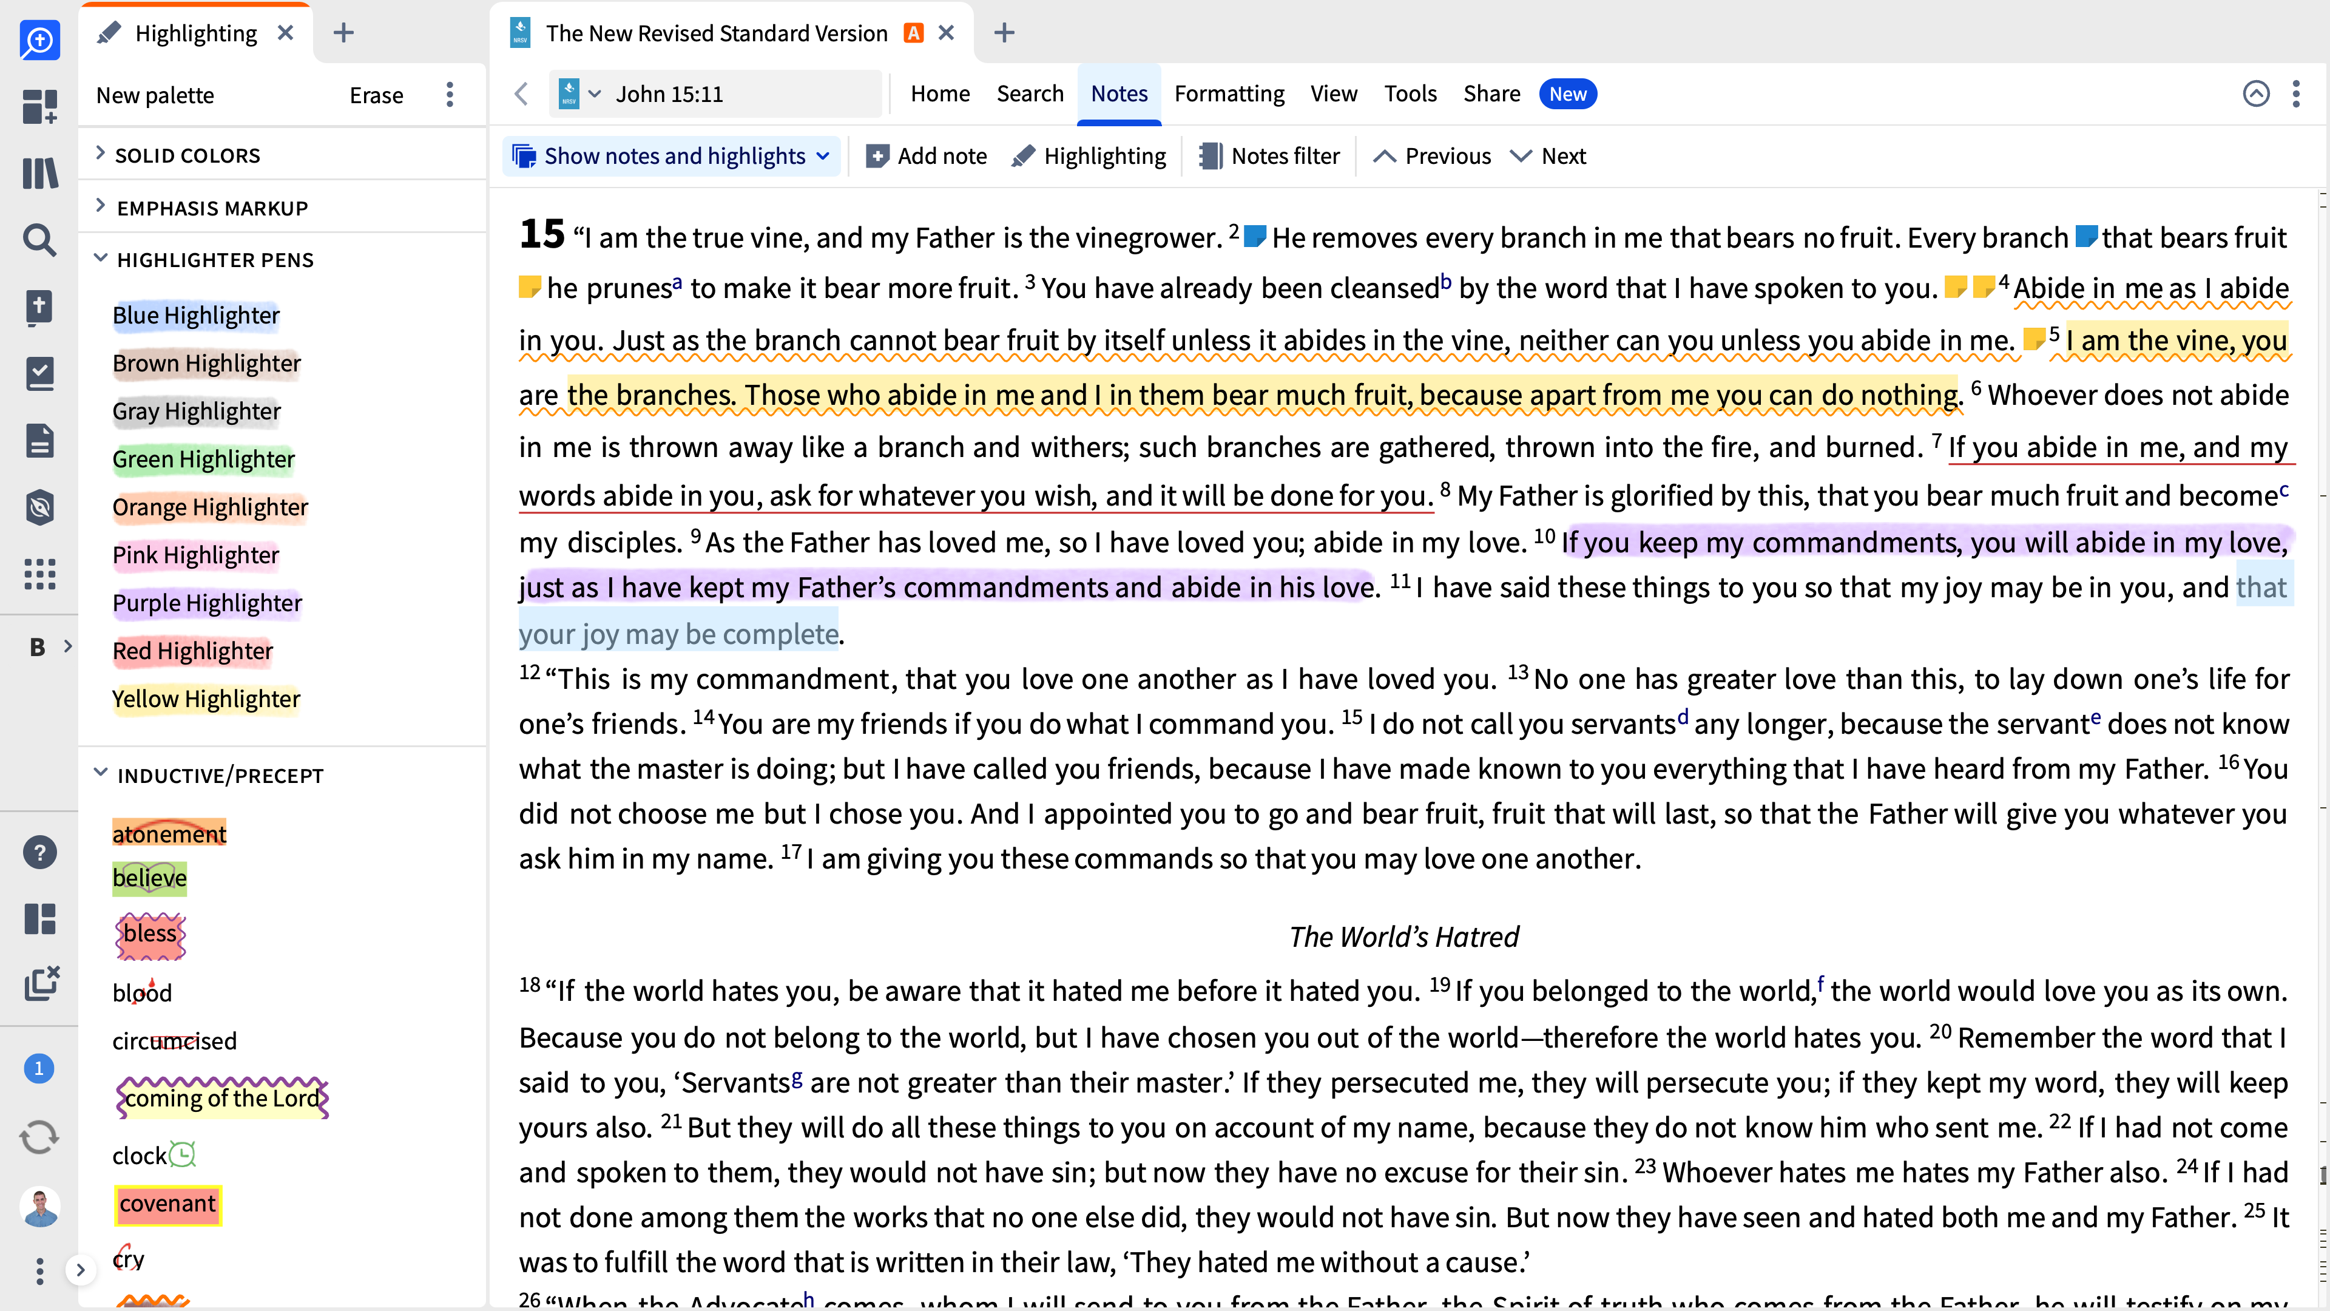The height and width of the screenshot is (1311, 2330).
Task: Add a new tab beside Highlighting
Action: pyautogui.click(x=343, y=33)
